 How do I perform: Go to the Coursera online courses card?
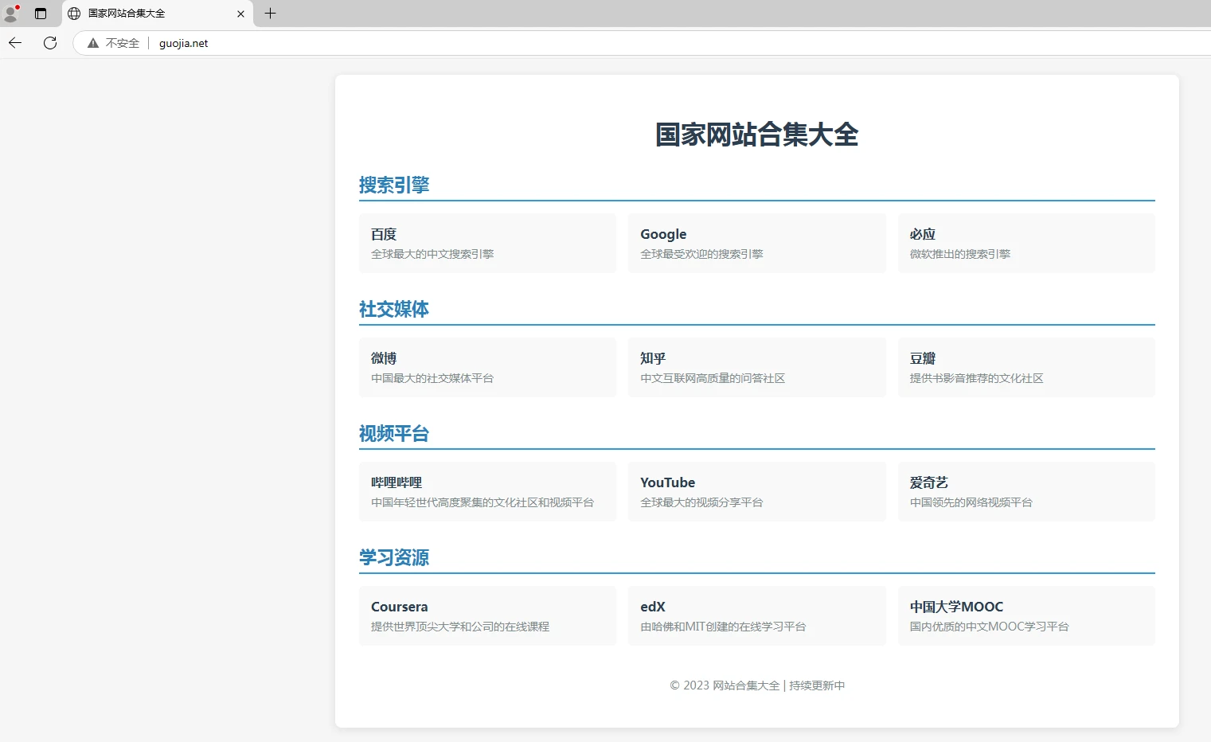pos(487,615)
